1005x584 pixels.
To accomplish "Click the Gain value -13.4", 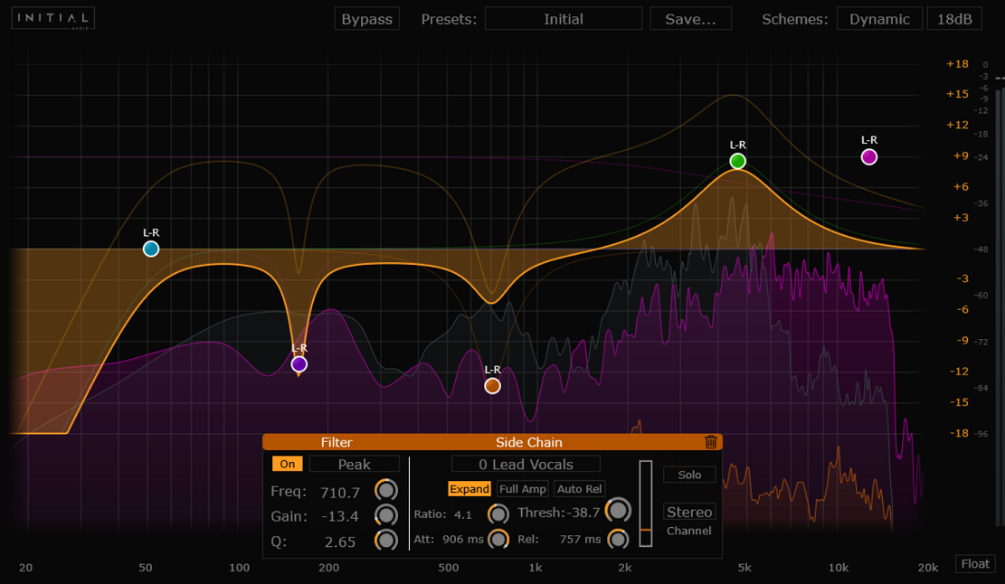I will coord(340,516).
